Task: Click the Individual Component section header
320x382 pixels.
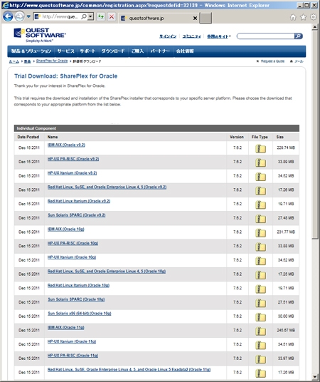Action: pos(156,128)
